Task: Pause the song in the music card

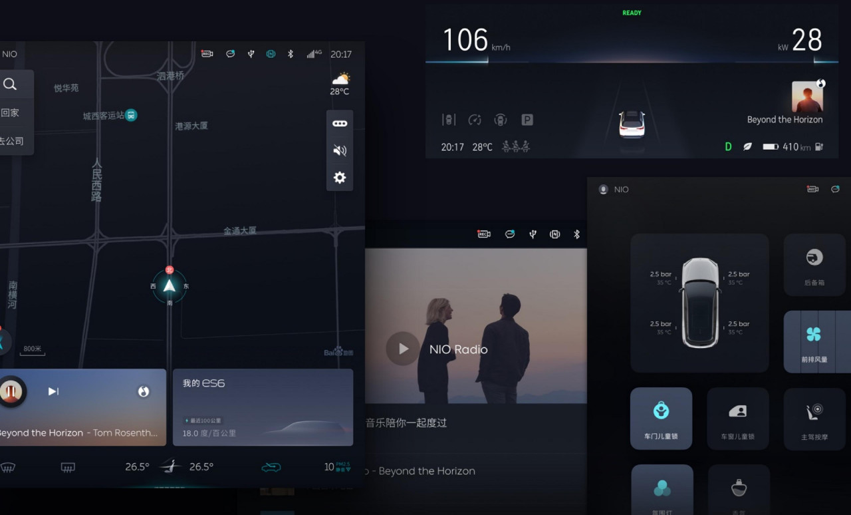Action: tap(11, 391)
